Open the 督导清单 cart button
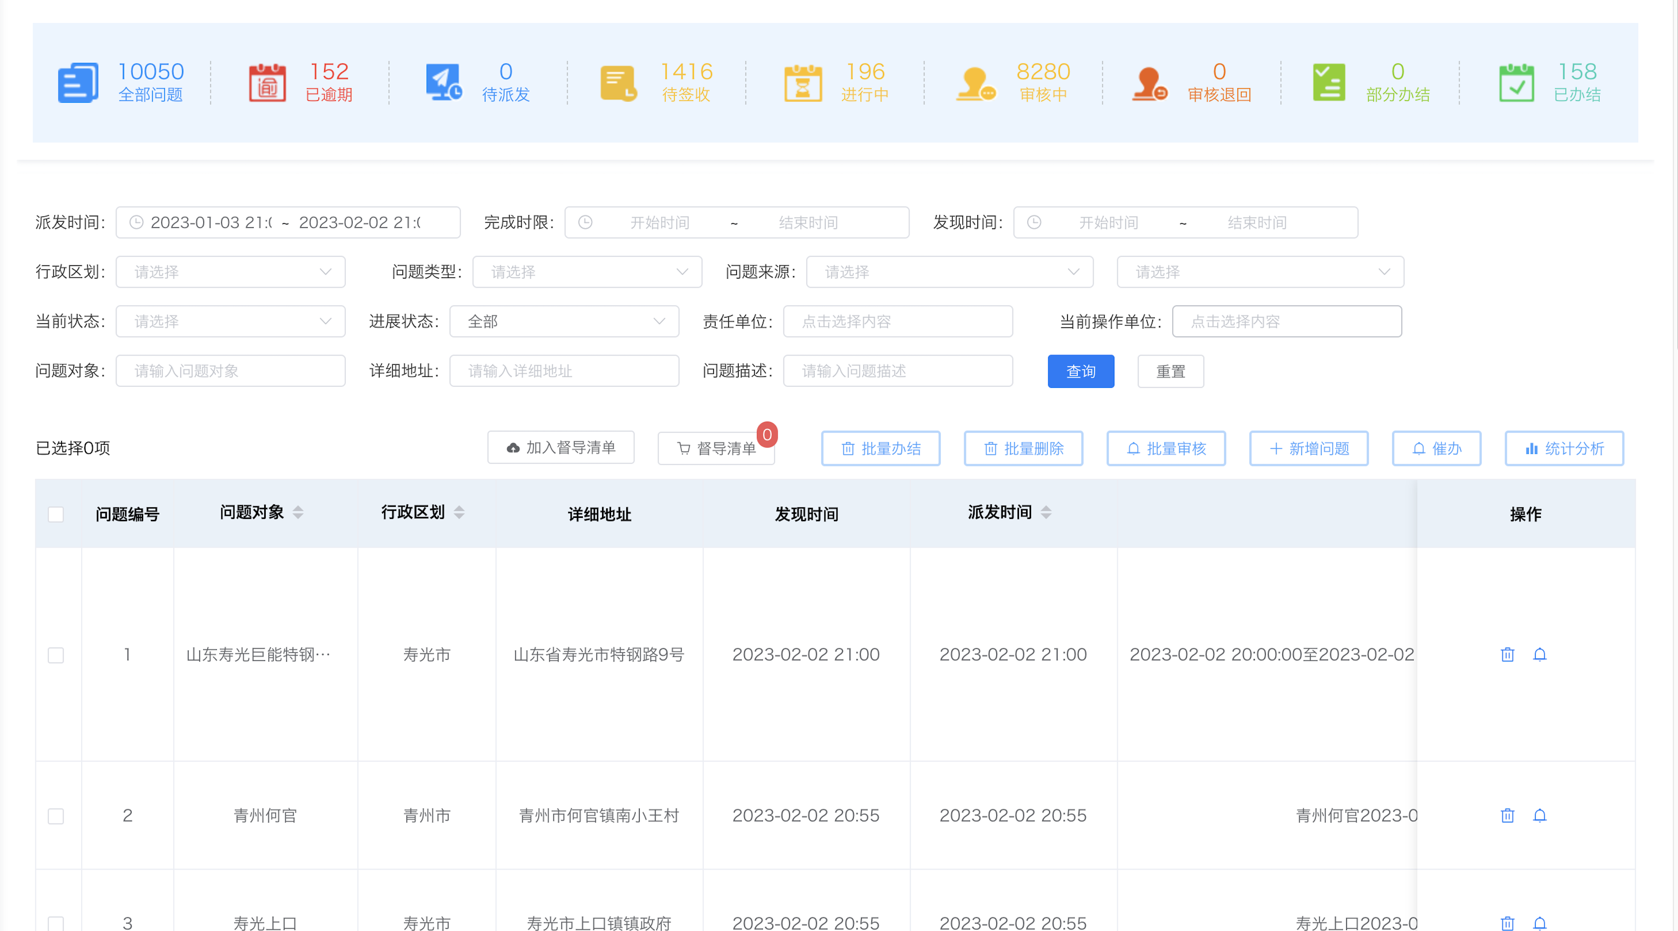 point(716,448)
